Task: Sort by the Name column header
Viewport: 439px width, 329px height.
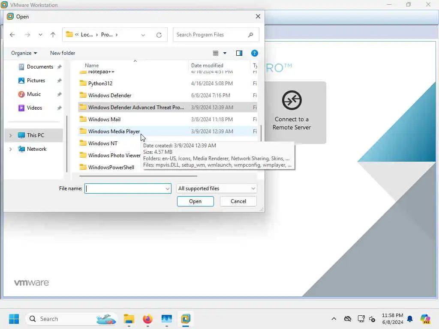Action: tap(92, 66)
